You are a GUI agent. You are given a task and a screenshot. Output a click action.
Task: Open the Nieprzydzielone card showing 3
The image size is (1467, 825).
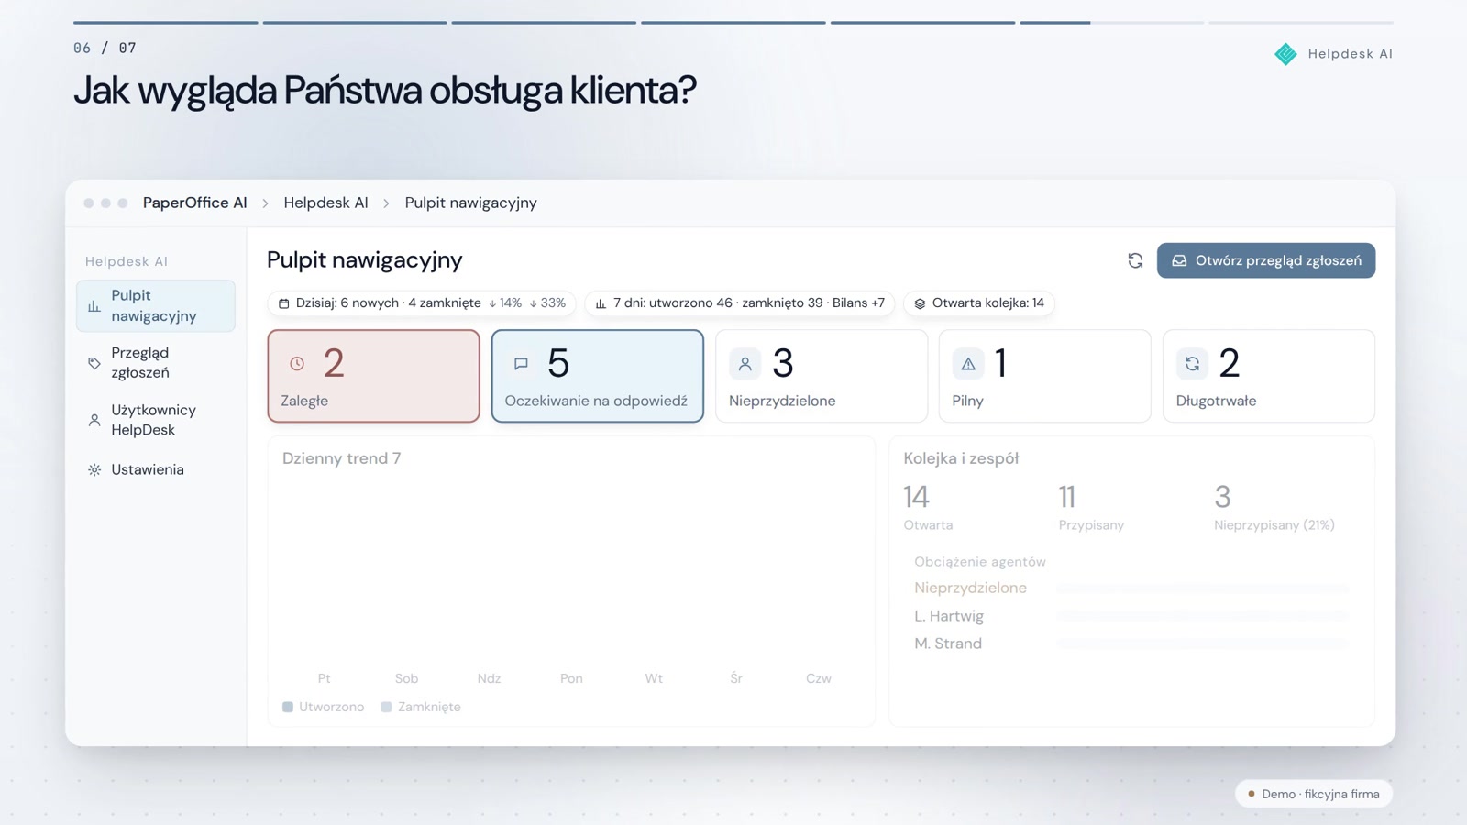[821, 376]
